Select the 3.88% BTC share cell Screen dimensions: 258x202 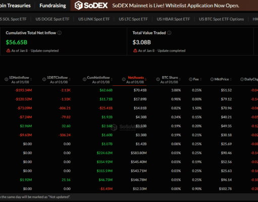[176, 90]
